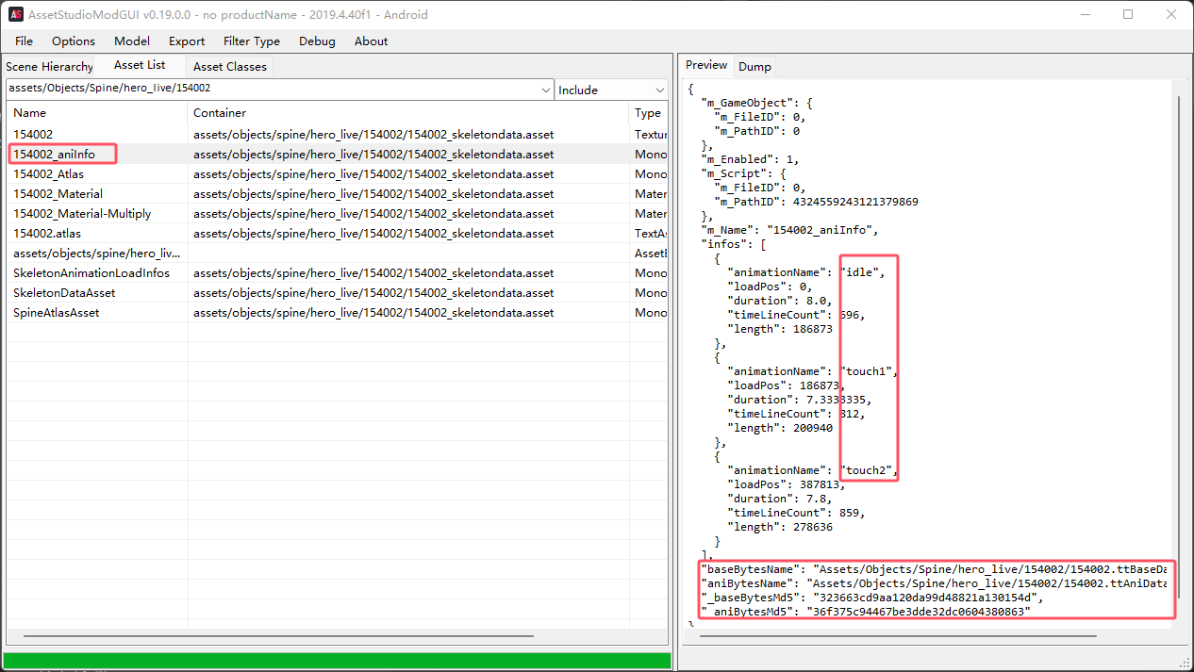Switch to the Asset Classes tab

(230, 67)
